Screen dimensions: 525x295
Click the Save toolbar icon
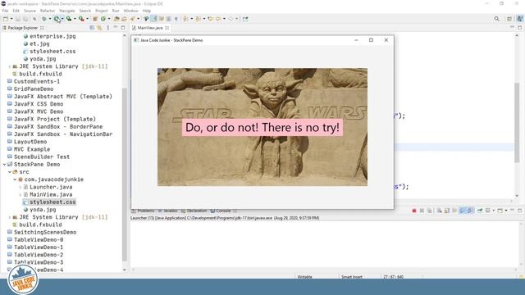tap(18, 19)
